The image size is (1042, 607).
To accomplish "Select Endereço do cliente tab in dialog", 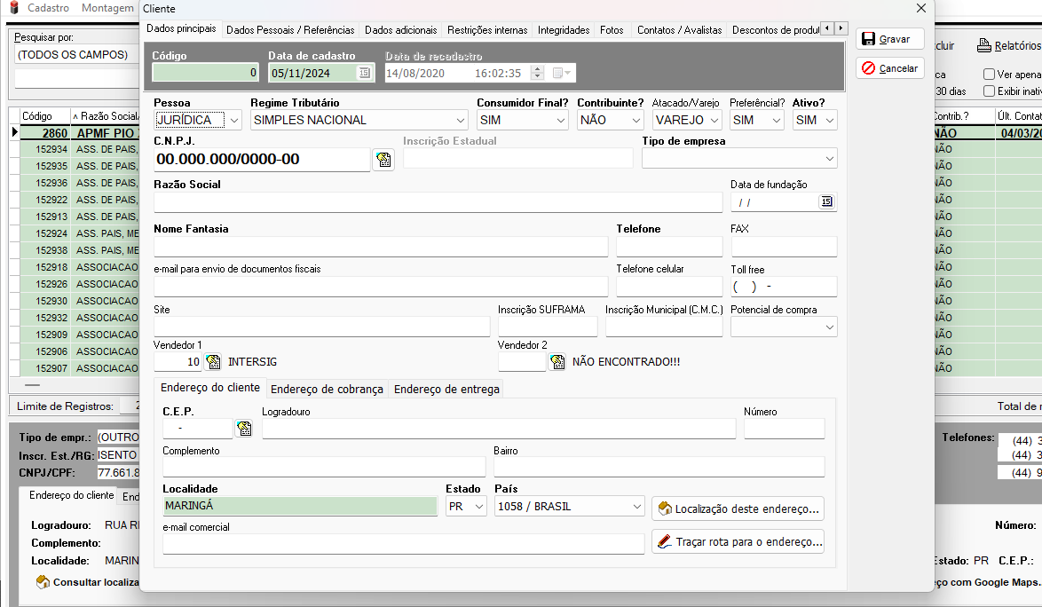I will (x=210, y=388).
